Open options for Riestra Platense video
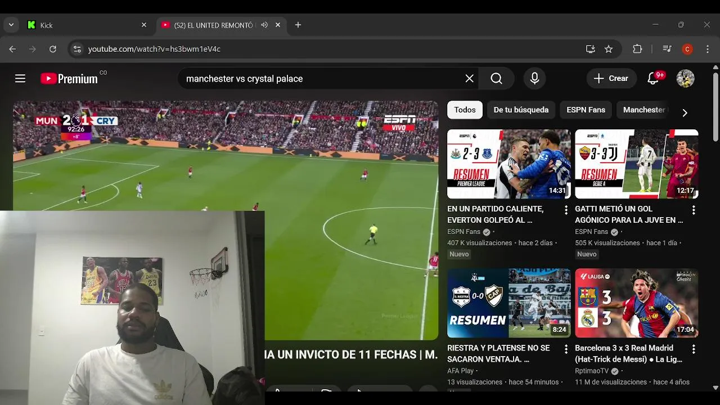Viewport: 720px width, 405px height. 566,349
